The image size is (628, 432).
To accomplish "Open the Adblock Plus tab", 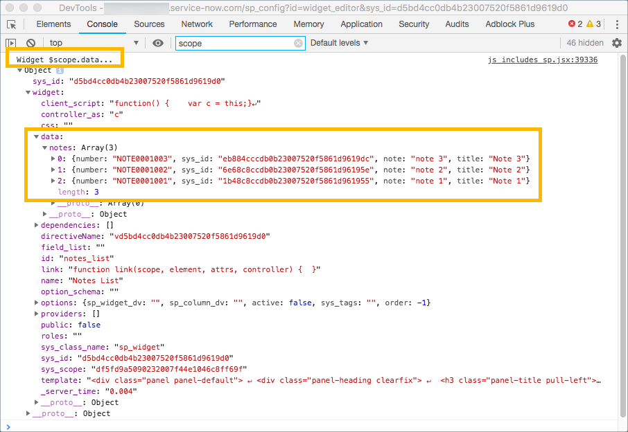I will pyautogui.click(x=510, y=24).
